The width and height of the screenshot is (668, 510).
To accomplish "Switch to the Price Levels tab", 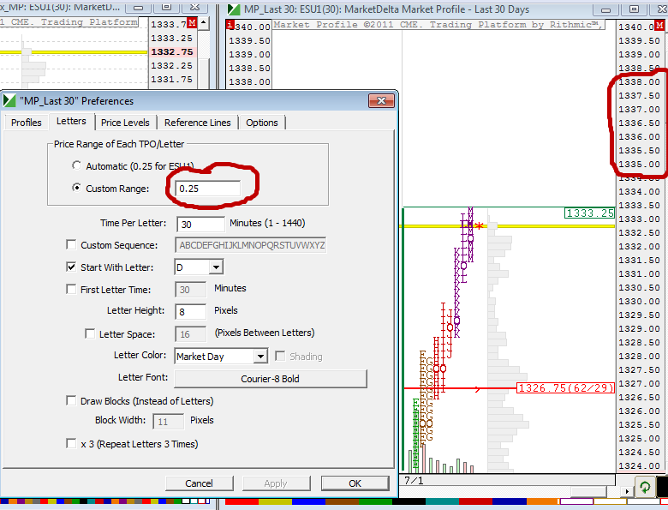I will point(125,123).
